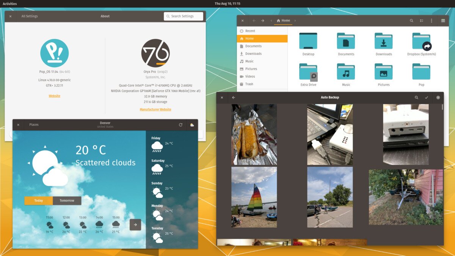Image resolution: width=455 pixels, height=256 pixels.
Task: Click the All Settings button
Action: click(x=30, y=16)
